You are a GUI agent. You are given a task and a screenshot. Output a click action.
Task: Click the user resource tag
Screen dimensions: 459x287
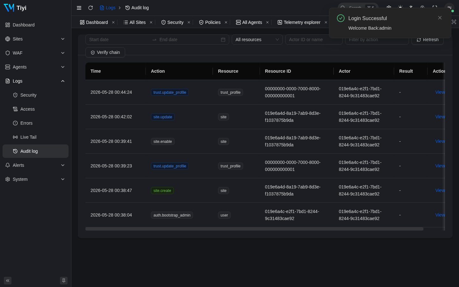pyautogui.click(x=224, y=215)
